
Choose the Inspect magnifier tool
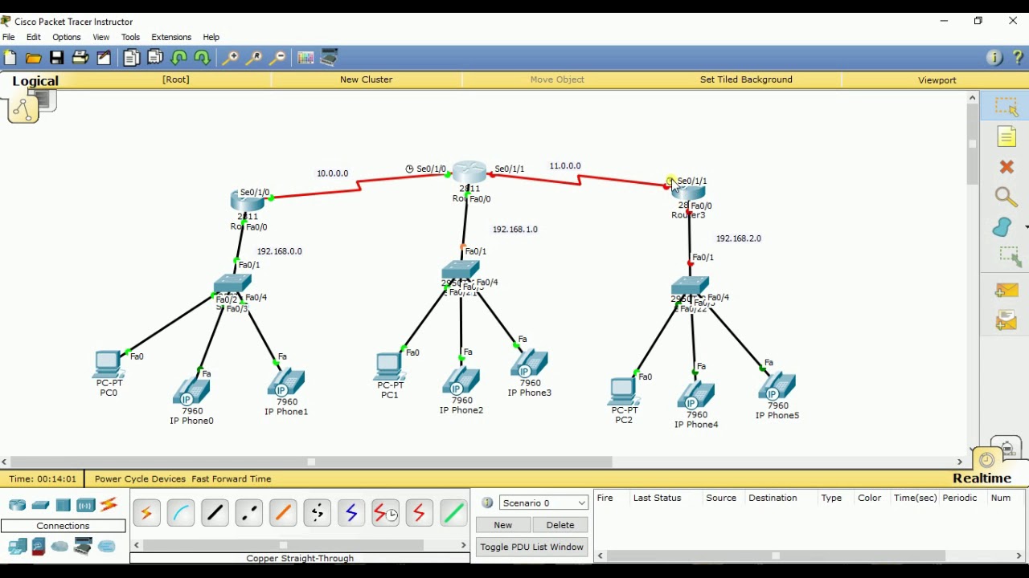click(1006, 197)
